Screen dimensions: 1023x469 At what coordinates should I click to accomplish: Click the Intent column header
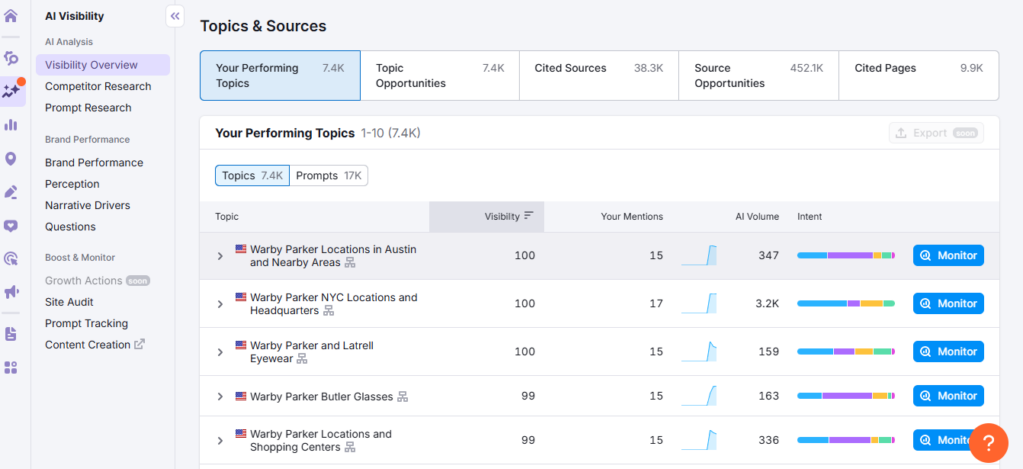pos(809,217)
